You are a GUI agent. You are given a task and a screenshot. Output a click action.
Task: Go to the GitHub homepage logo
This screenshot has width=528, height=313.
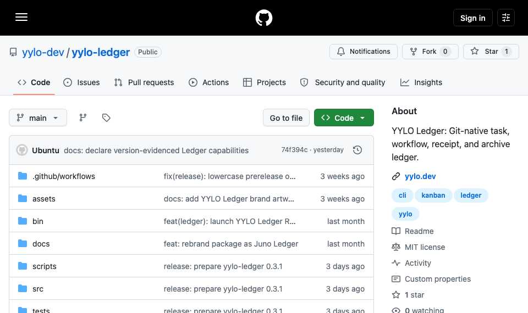(x=263, y=18)
